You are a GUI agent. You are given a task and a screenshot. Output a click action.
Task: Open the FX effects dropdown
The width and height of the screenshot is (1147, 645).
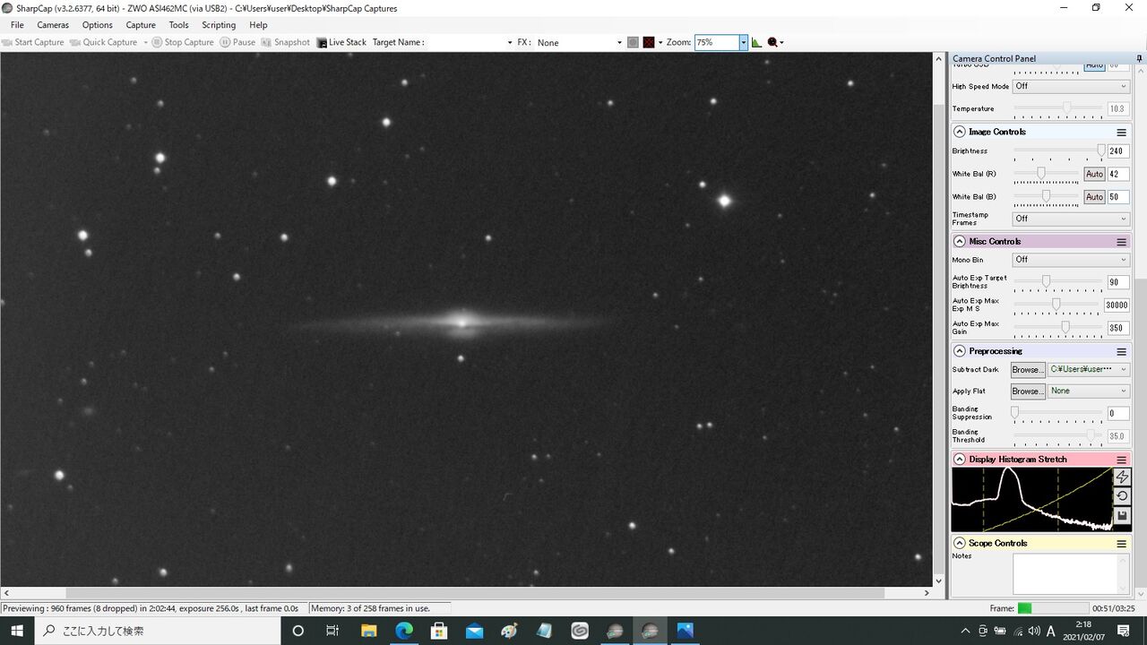pos(579,42)
